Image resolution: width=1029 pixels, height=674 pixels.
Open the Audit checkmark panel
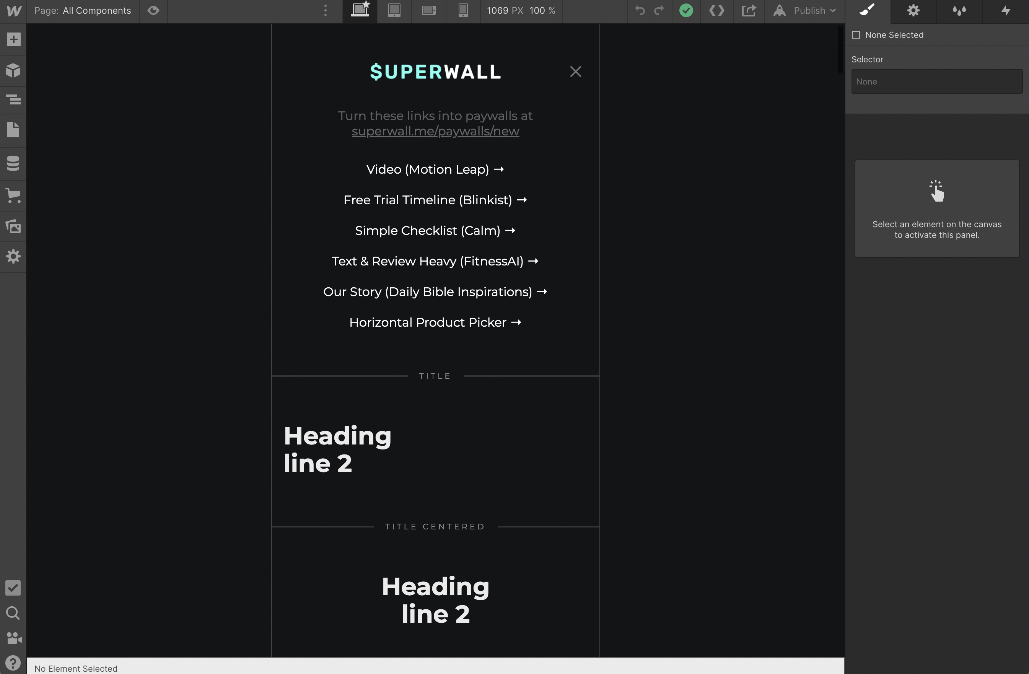tap(13, 588)
